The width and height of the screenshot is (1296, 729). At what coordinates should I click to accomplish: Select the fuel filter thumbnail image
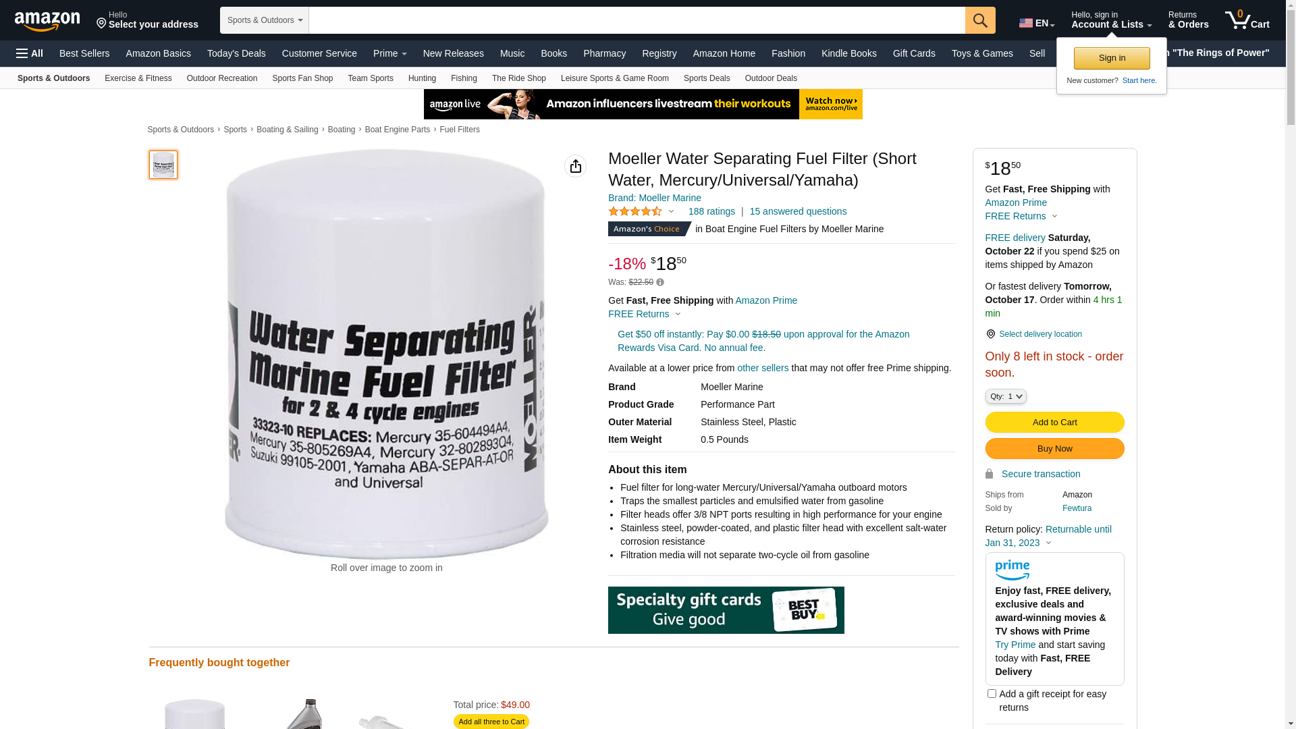pyautogui.click(x=163, y=165)
